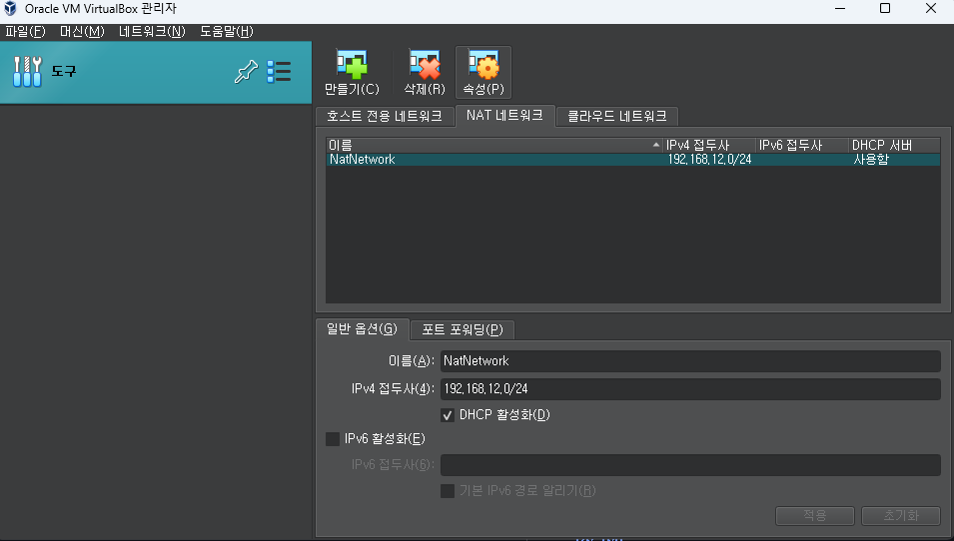Select the 일반 옵션(G) tab
Screen dimensions: 954x541
point(362,328)
